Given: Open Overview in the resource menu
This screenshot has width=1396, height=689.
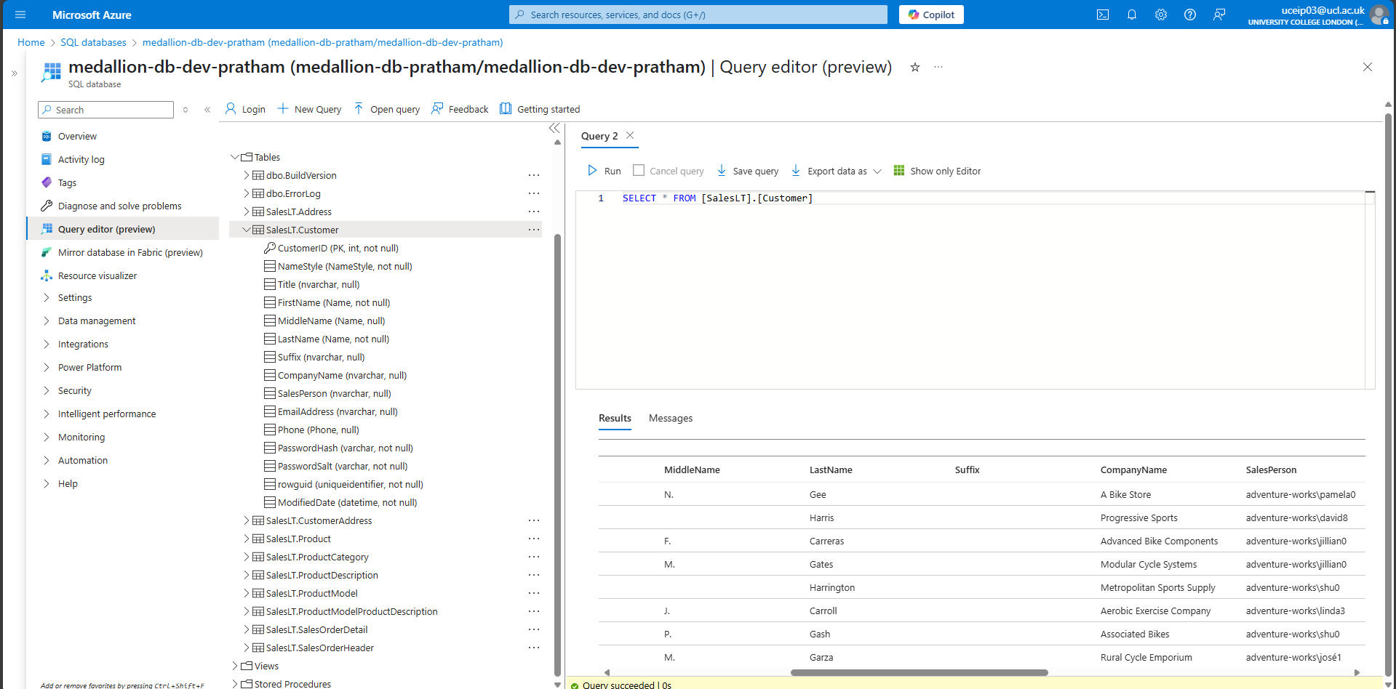Looking at the screenshot, I should click(x=77, y=136).
